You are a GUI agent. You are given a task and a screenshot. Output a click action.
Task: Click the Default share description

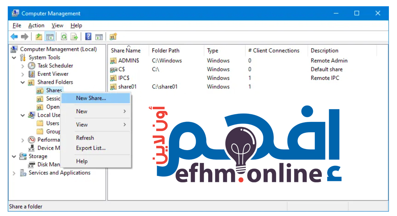tap(326, 70)
